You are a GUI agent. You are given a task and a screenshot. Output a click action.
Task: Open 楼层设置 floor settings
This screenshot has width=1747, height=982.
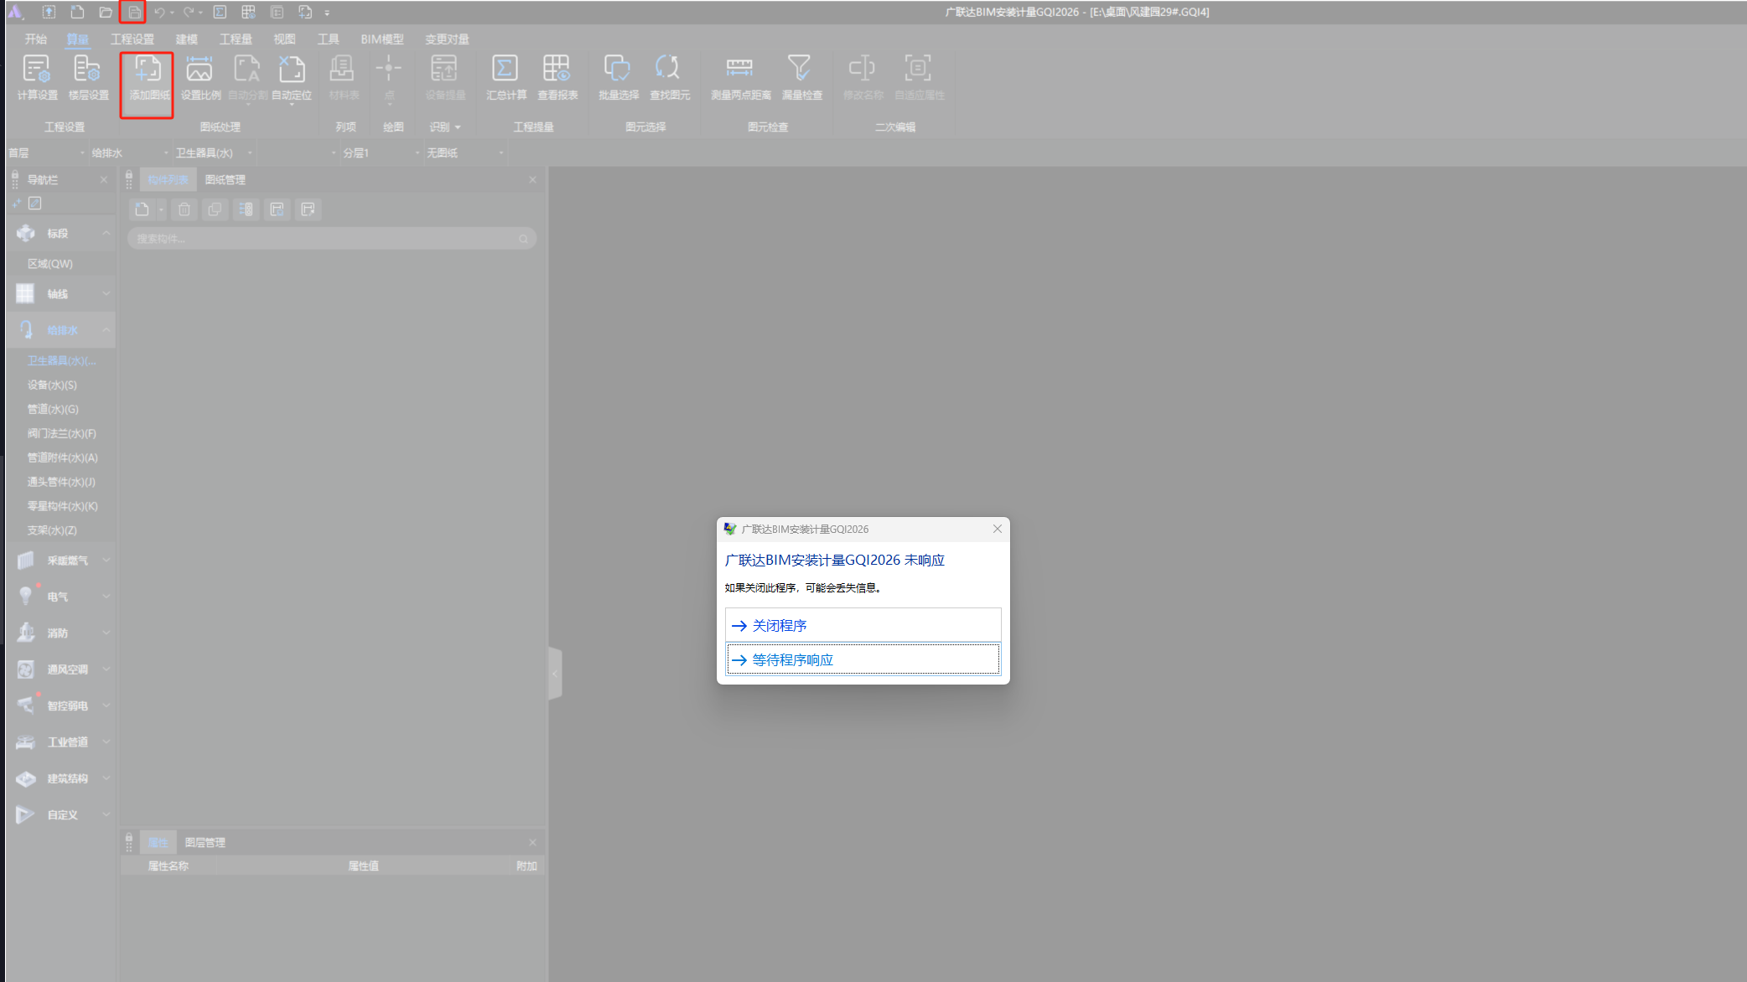click(x=88, y=77)
